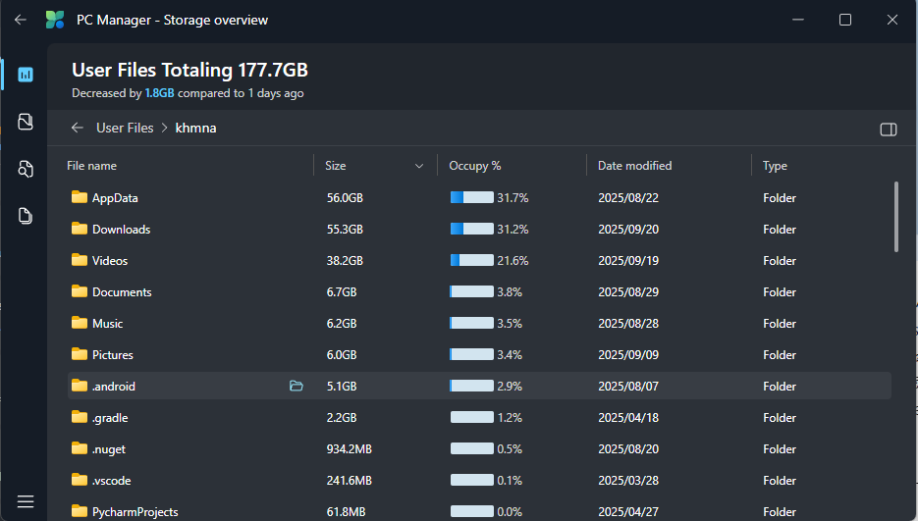Open the storage overview chart sidebar icon
918x521 pixels.
coord(26,75)
